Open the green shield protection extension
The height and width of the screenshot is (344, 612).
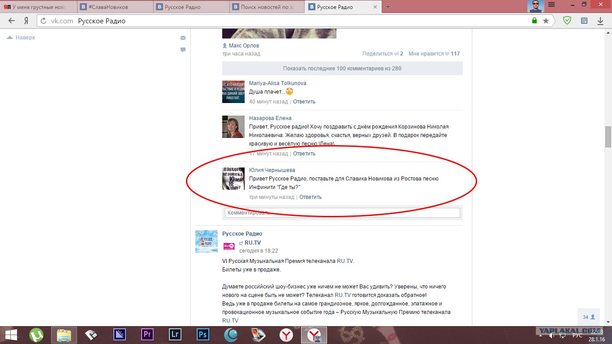pos(567,20)
